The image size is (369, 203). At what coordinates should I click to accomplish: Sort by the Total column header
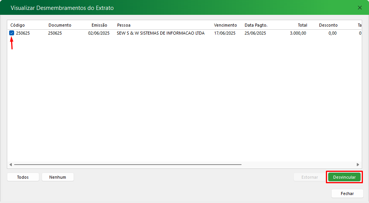click(x=302, y=25)
